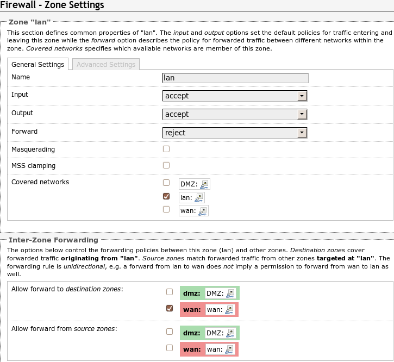Toggle the MSS clamping checkbox
The width and height of the screenshot is (394, 362).
[x=166, y=165]
